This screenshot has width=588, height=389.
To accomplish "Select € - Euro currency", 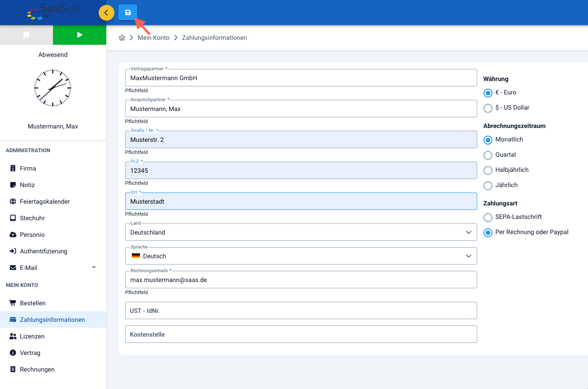I will point(488,93).
